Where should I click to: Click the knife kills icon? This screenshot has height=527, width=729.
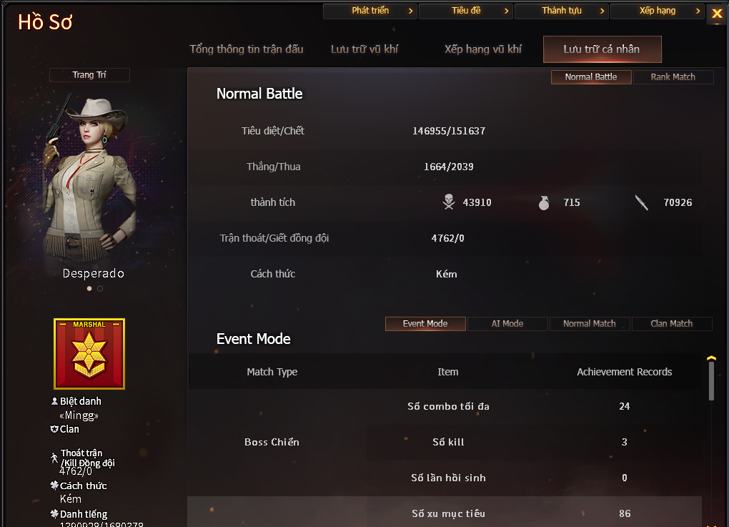tap(642, 202)
